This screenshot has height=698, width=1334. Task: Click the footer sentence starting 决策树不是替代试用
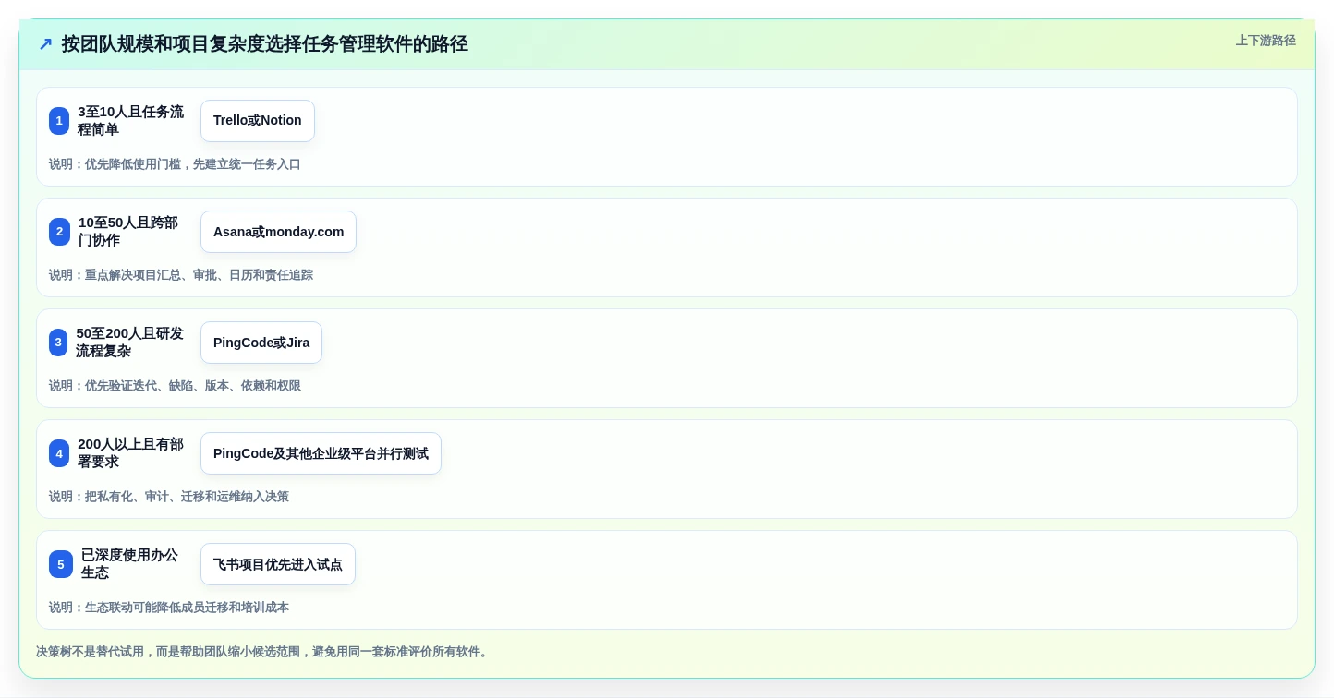(263, 652)
